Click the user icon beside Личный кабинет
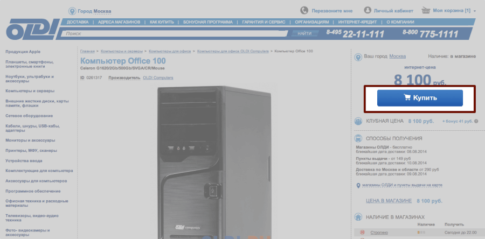 tap(368, 10)
